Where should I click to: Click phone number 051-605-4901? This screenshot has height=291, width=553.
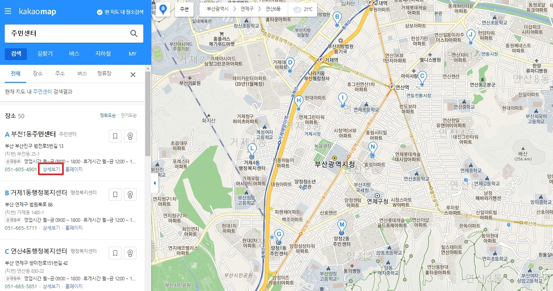(x=21, y=169)
